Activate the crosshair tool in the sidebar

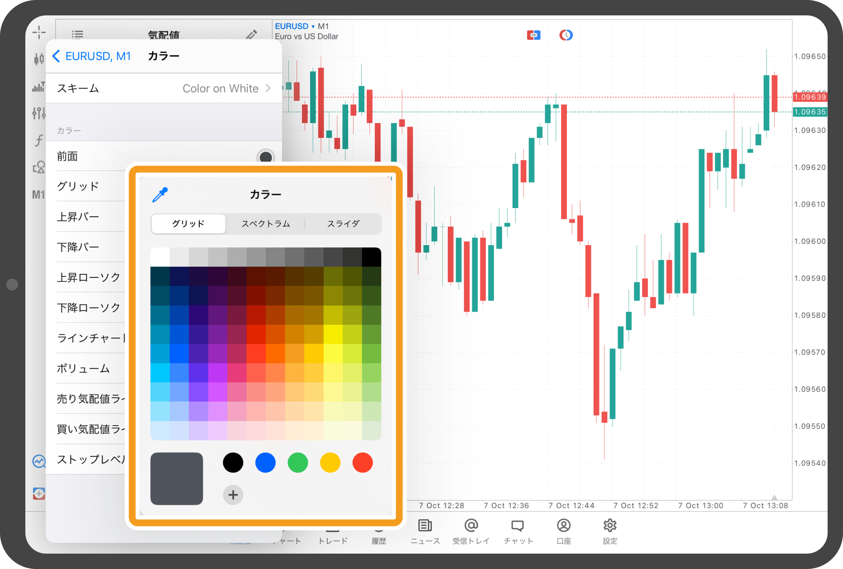point(39,32)
